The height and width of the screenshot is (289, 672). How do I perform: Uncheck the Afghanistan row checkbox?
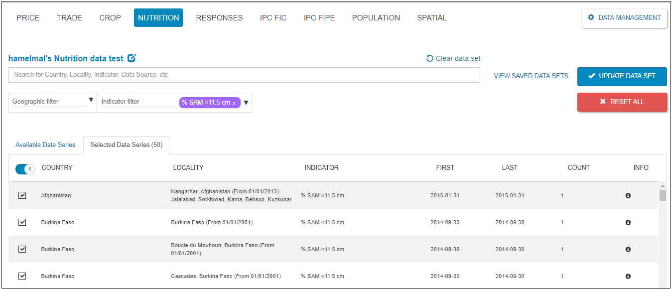click(x=22, y=195)
